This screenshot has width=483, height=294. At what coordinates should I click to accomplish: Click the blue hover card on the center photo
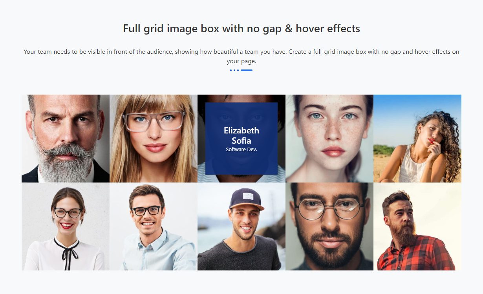[241, 139]
